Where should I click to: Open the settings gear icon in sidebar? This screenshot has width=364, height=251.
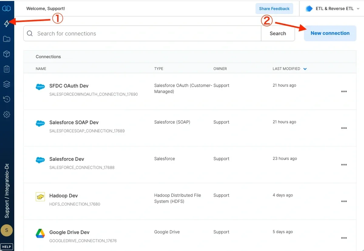[x=7, y=114]
